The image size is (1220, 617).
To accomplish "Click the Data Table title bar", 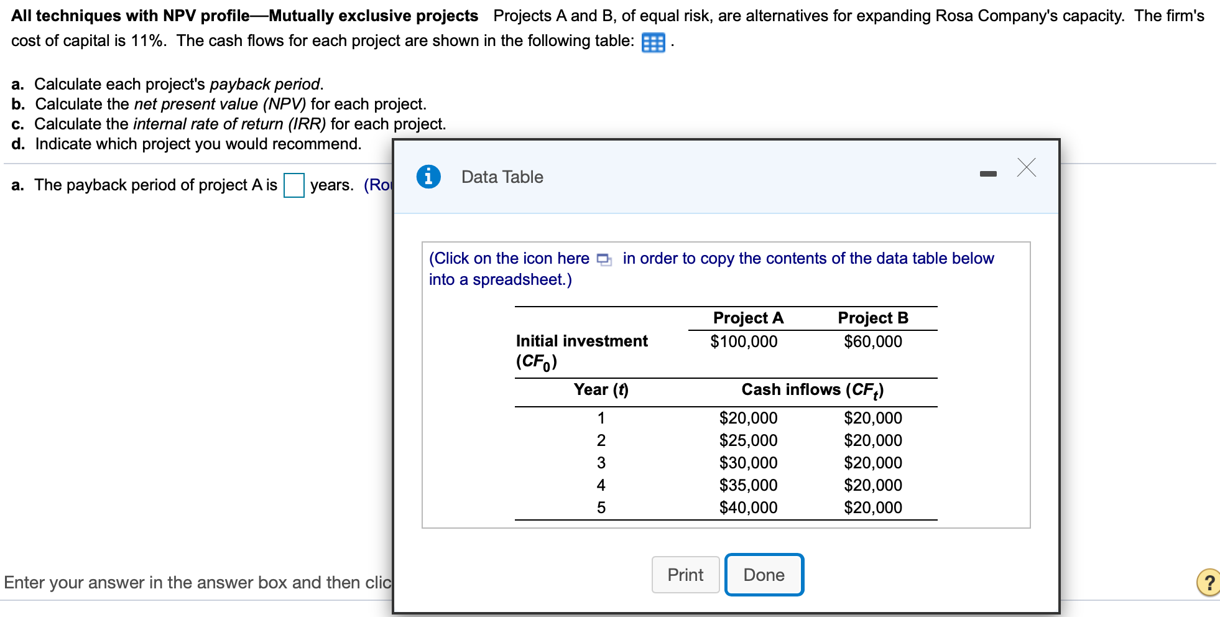I will [x=501, y=177].
